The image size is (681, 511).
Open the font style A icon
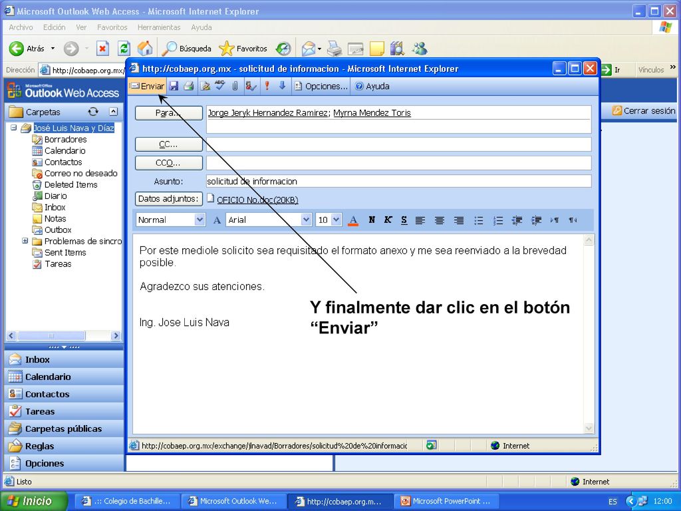click(217, 220)
